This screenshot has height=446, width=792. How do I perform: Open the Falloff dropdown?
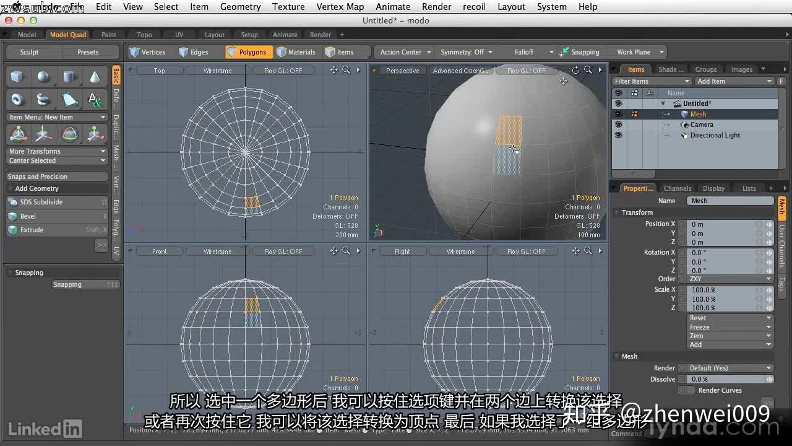click(x=527, y=52)
